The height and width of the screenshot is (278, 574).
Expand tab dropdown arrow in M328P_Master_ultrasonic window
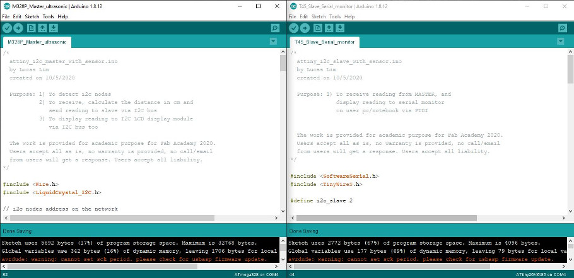coord(273,42)
